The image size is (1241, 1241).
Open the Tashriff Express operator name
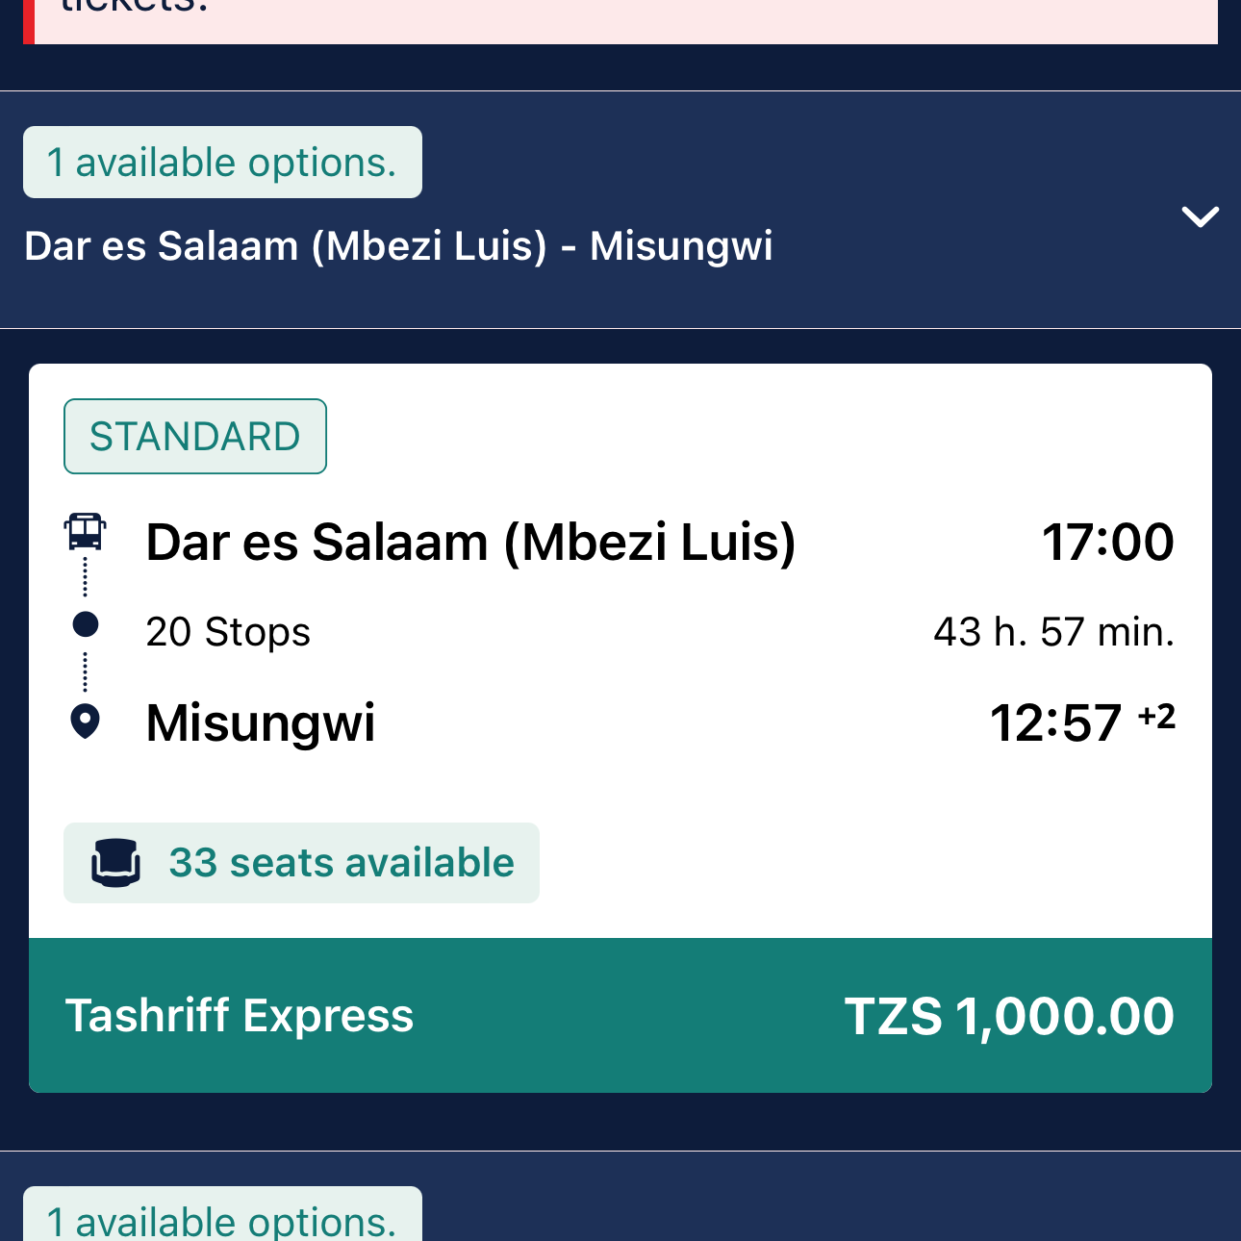coord(240,1016)
